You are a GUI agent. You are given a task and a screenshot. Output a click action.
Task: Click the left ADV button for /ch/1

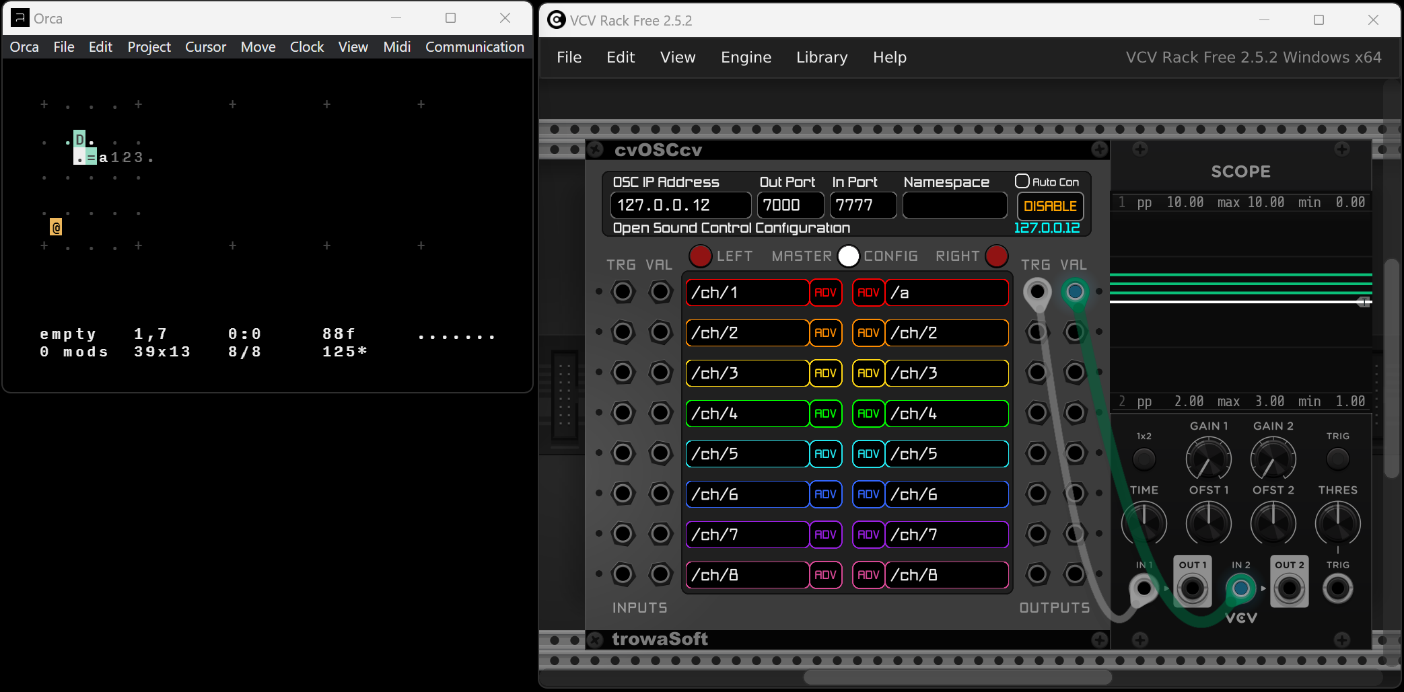(825, 293)
